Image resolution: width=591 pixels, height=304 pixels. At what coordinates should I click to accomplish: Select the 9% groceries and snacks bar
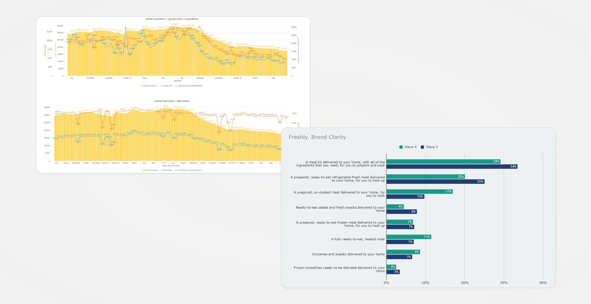tap(403, 252)
